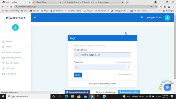Open Knowledgebase in the sidebar
The height and width of the screenshot is (99, 176).
point(13,57)
